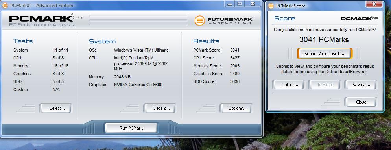Maximize the PCMark05 main window
Viewport: 391px width, 150px height.
point(240,4)
